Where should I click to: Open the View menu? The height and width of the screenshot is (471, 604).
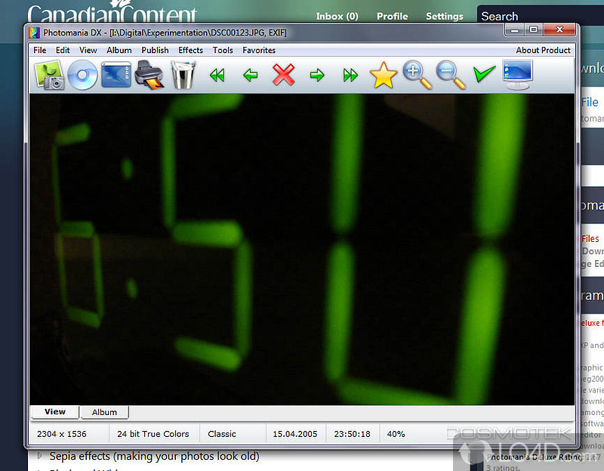click(x=88, y=50)
